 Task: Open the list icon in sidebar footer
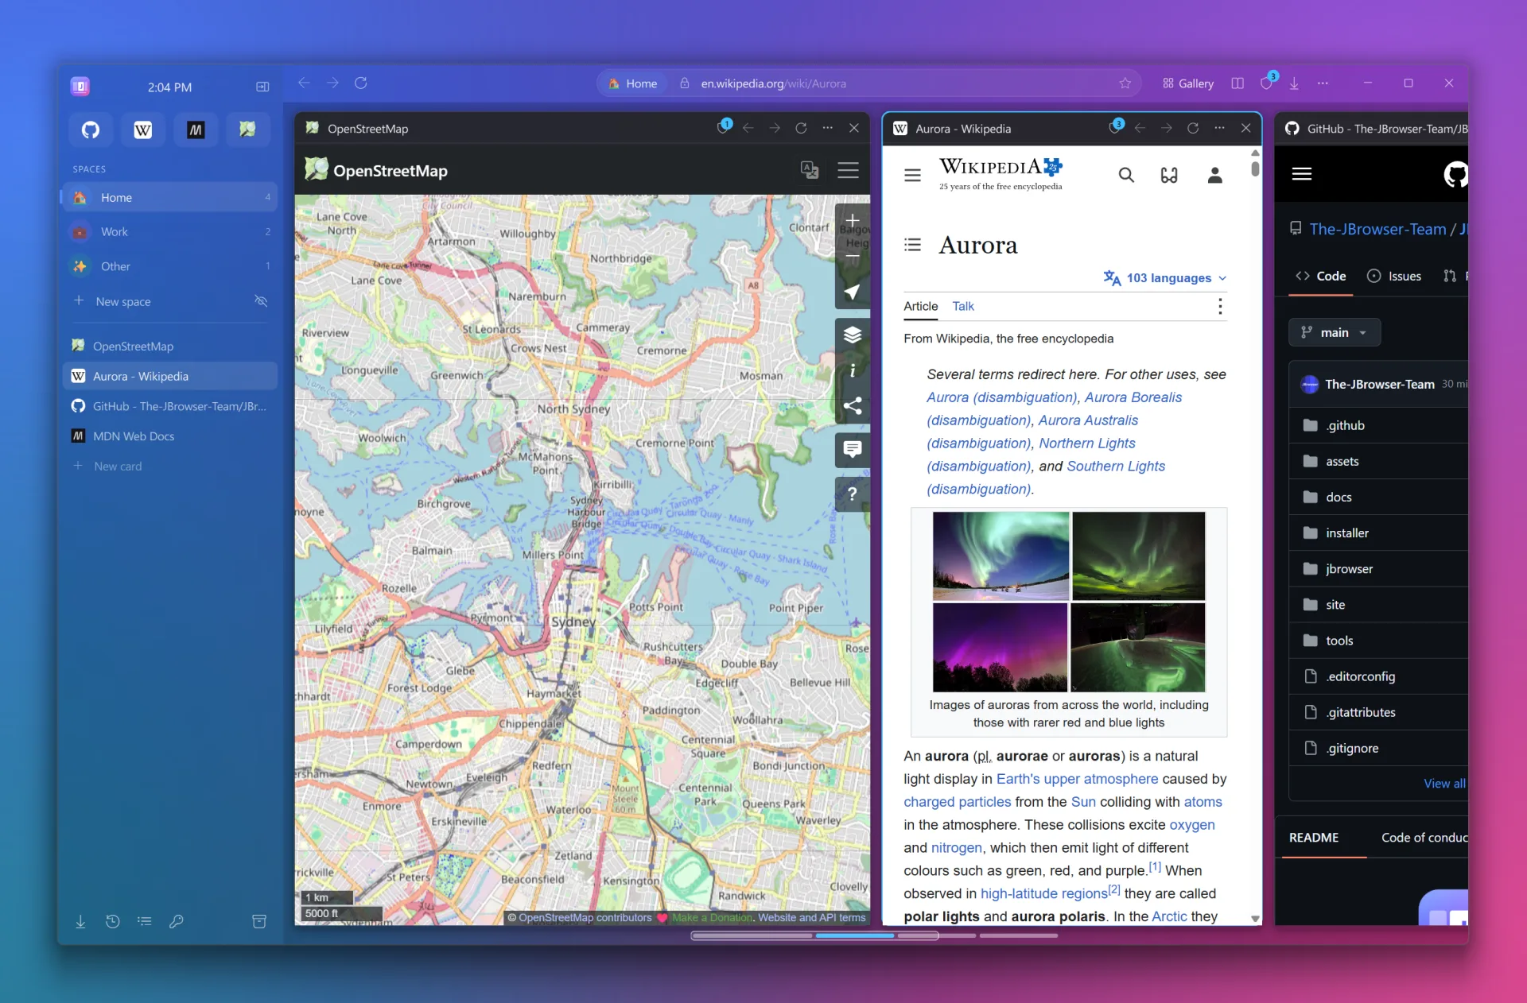144,921
